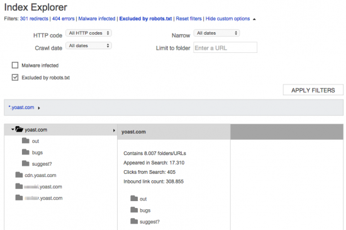Screen dimensions: 346x230
Task: Select the bugs folder in the tree
Action: coord(37,152)
